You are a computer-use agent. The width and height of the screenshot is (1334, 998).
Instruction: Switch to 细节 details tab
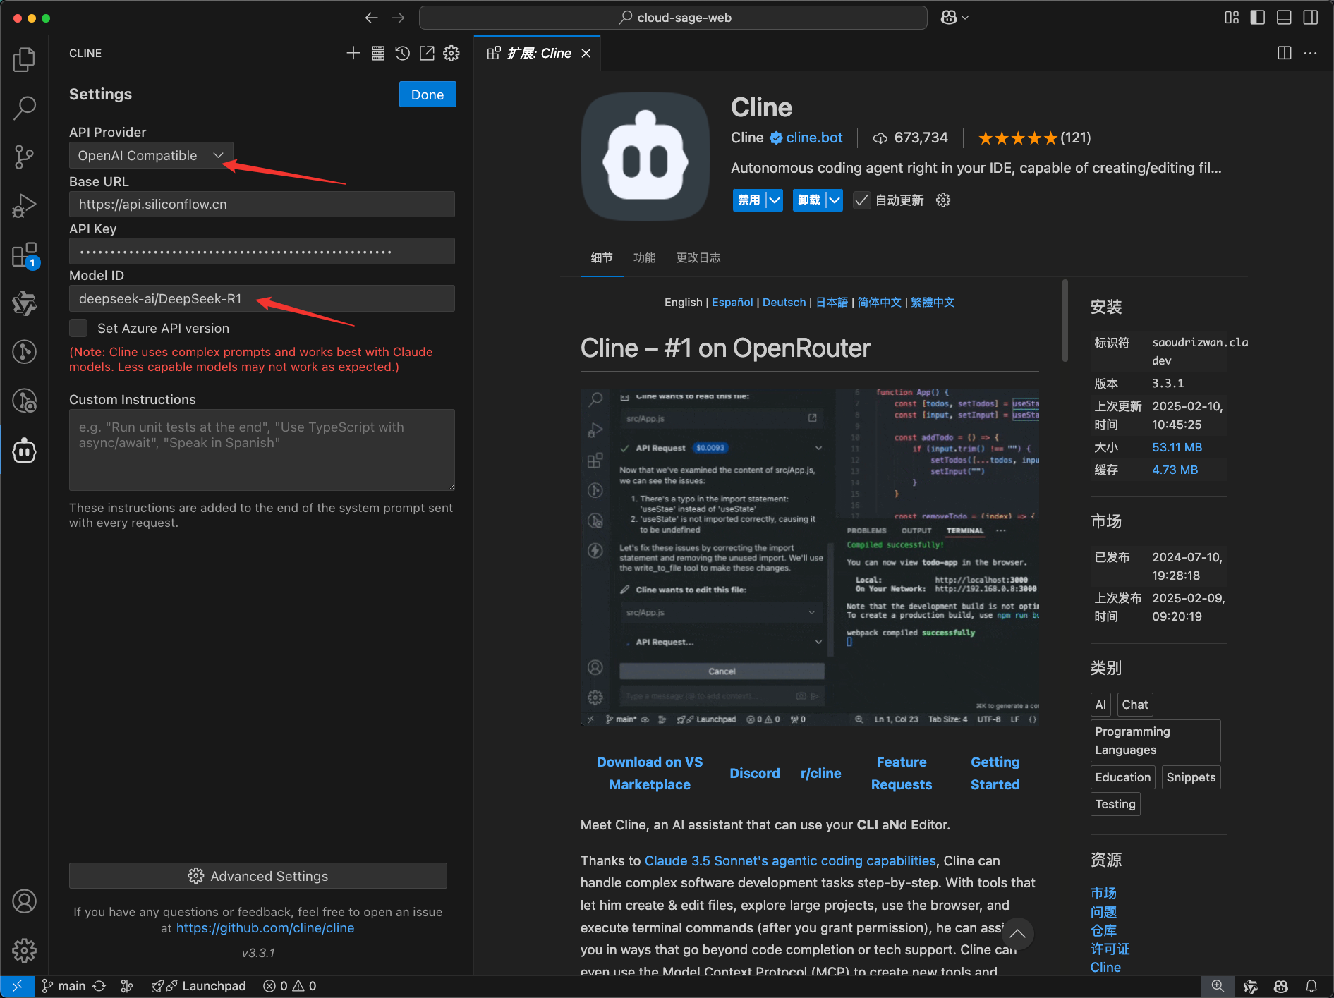602,257
